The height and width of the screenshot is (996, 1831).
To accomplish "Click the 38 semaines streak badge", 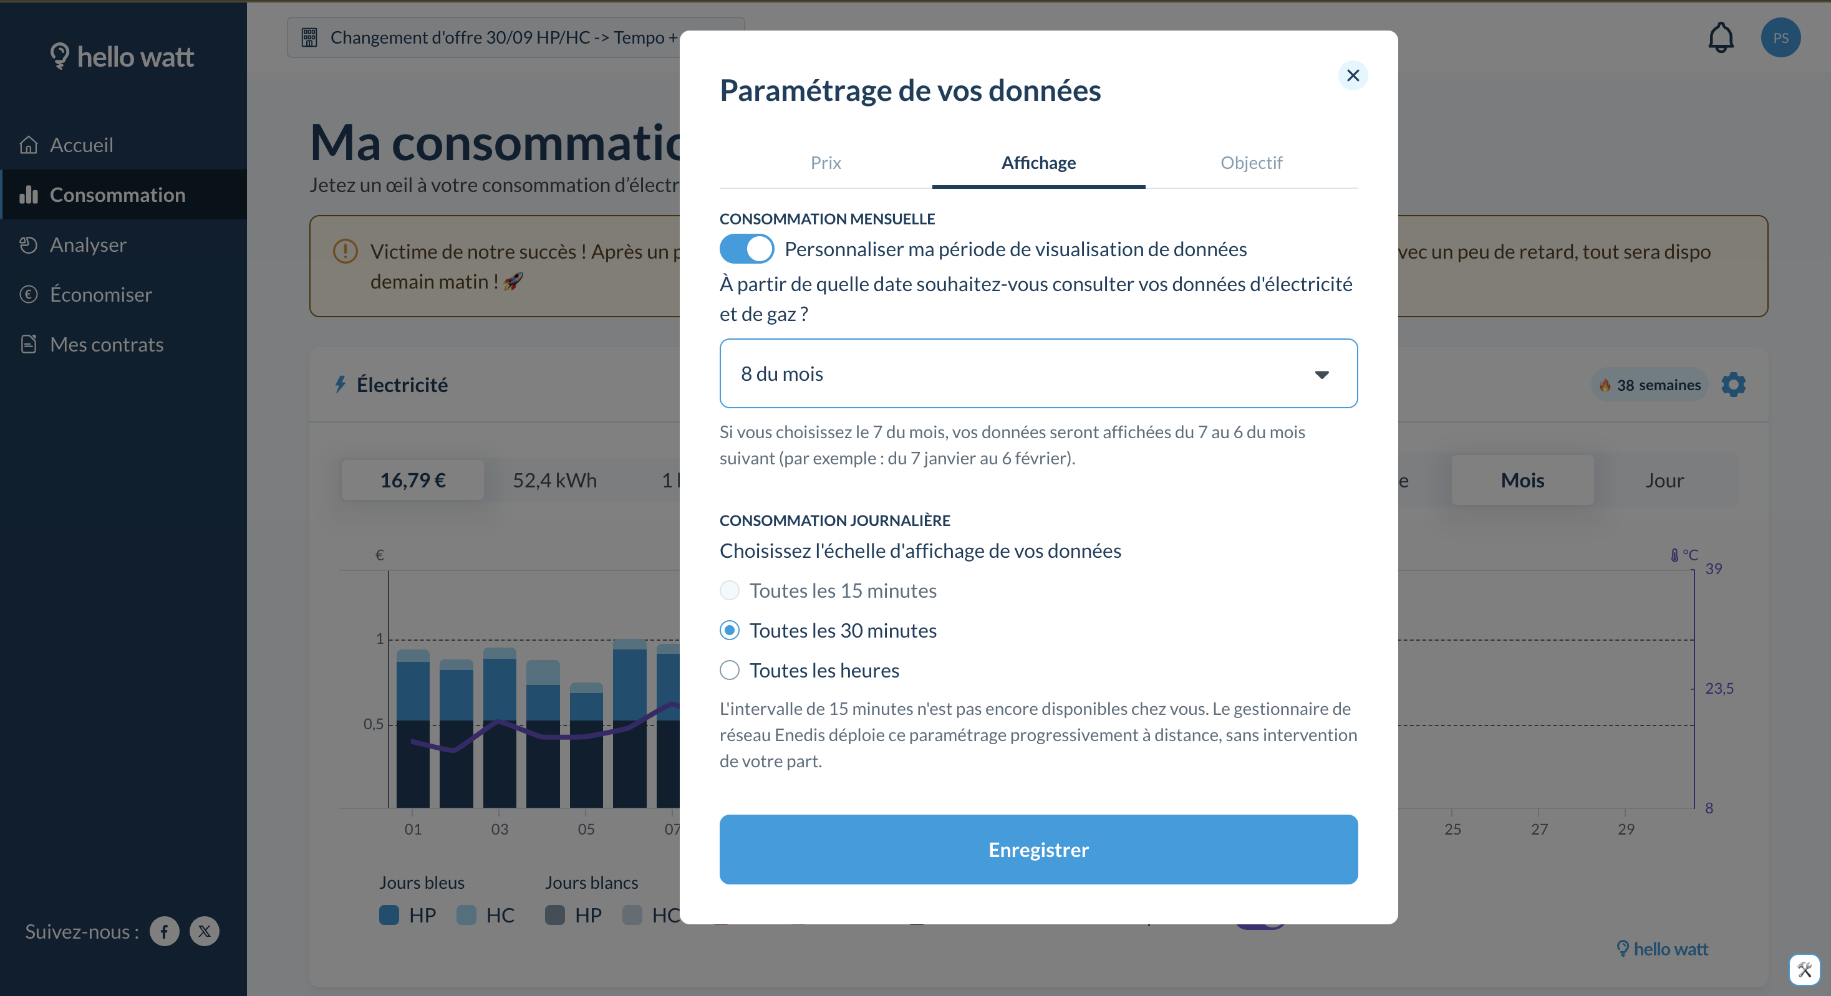I will [x=1649, y=385].
